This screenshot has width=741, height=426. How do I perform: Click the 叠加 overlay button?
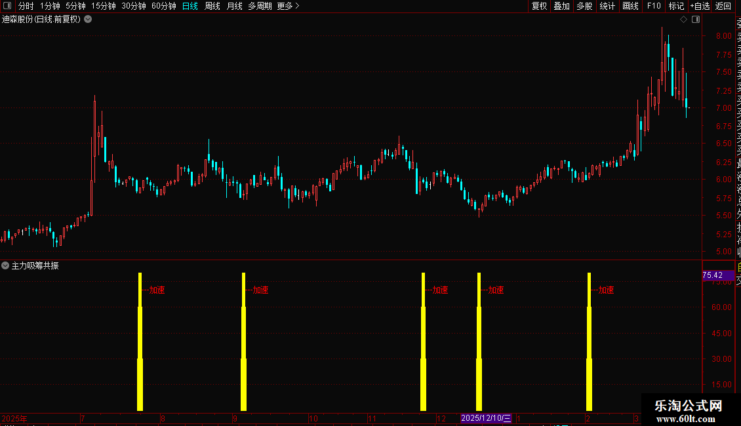562,6
